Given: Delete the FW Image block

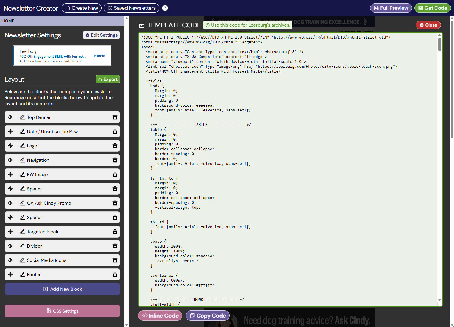Looking at the screenshot, I should click(115, 174).
